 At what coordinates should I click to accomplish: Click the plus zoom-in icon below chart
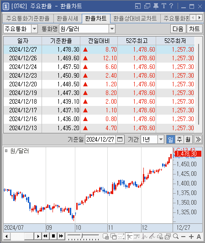click(x=191, y=237)
